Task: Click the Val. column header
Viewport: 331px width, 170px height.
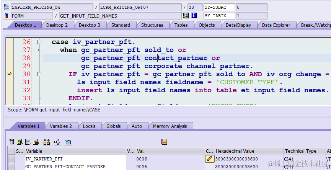Action: 171,151
